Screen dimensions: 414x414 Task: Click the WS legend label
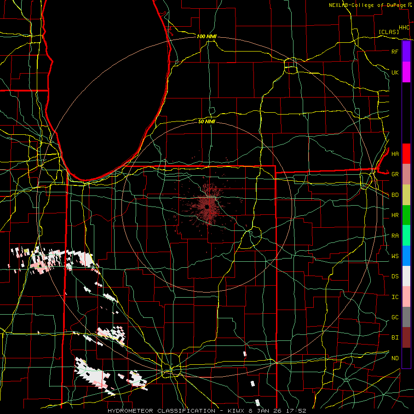pos(395,256)
